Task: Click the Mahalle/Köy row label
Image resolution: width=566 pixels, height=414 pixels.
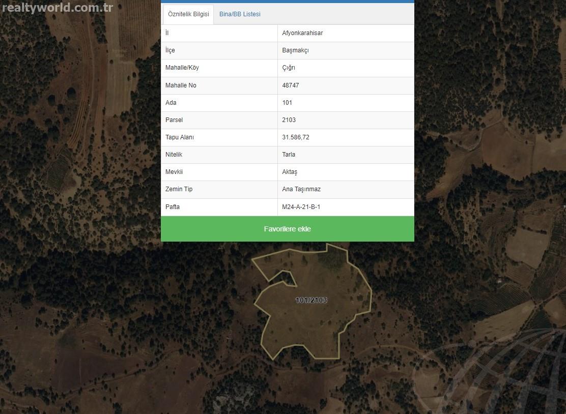Action: click(x=182, y=68)
